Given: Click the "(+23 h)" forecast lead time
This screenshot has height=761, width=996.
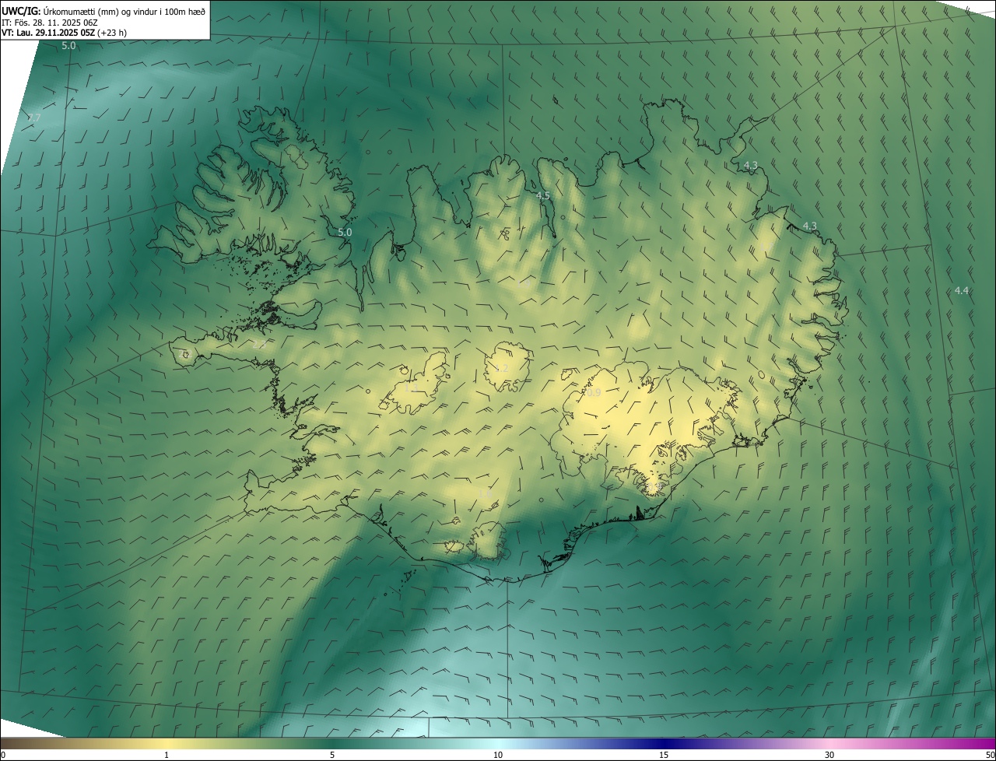Looking at the screenshot, I should (112, 33).
